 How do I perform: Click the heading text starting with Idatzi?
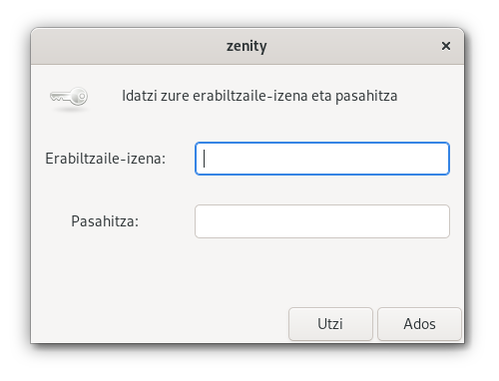[x=259, y=96]
